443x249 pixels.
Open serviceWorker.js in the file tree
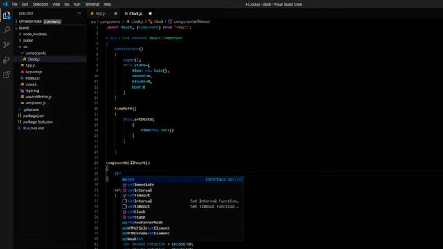pyautogui.click(x=39, y=97)
